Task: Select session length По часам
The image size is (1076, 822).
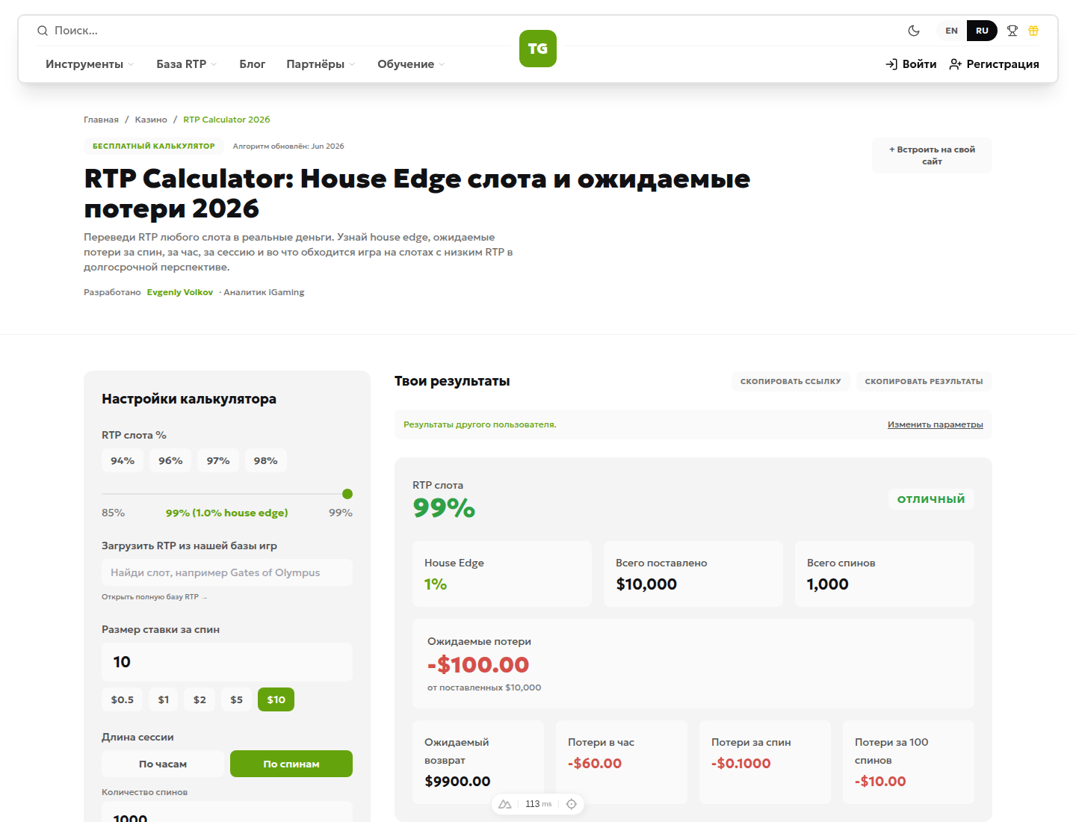Action: 163,764
